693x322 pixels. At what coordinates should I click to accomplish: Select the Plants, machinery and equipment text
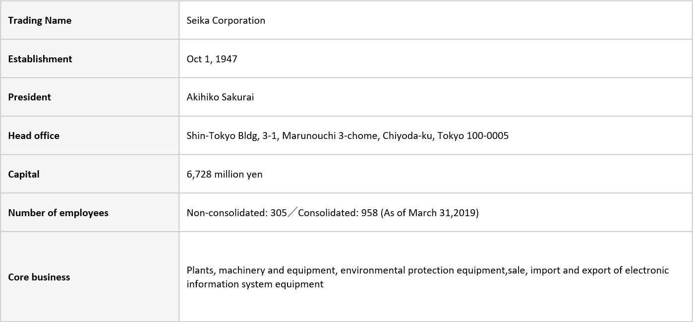tap(261, 270)
